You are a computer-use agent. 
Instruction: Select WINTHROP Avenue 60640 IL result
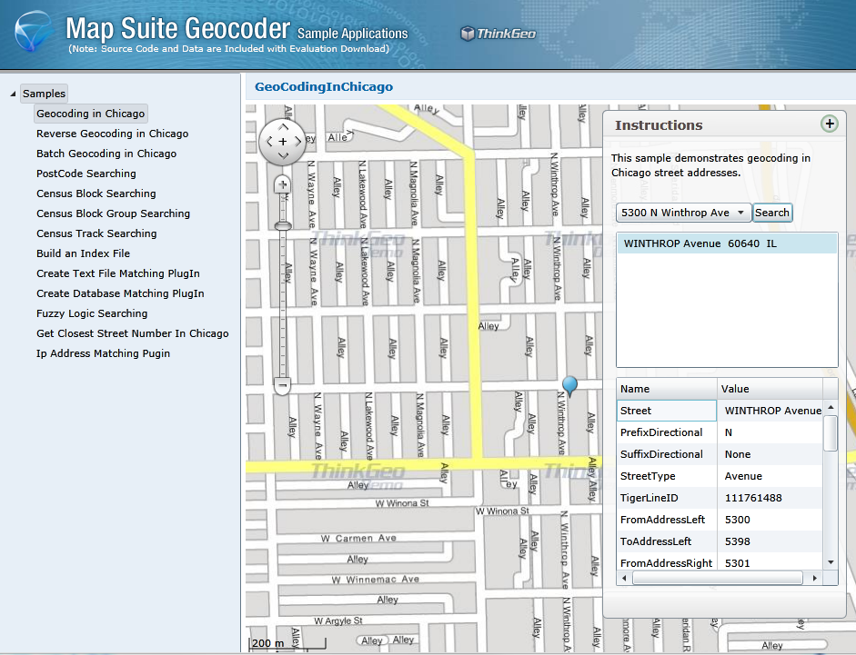pyautogui.click(x=727, y=243)
